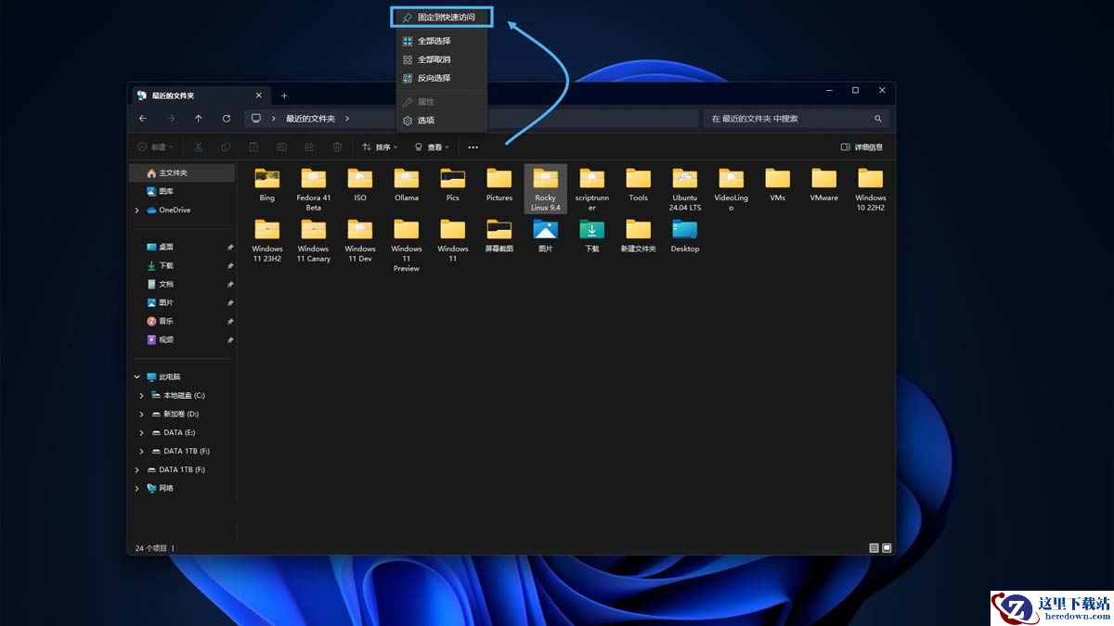Expand the DATA (E:) drive node
1114x626 pixels.
(x=142, y=432)
